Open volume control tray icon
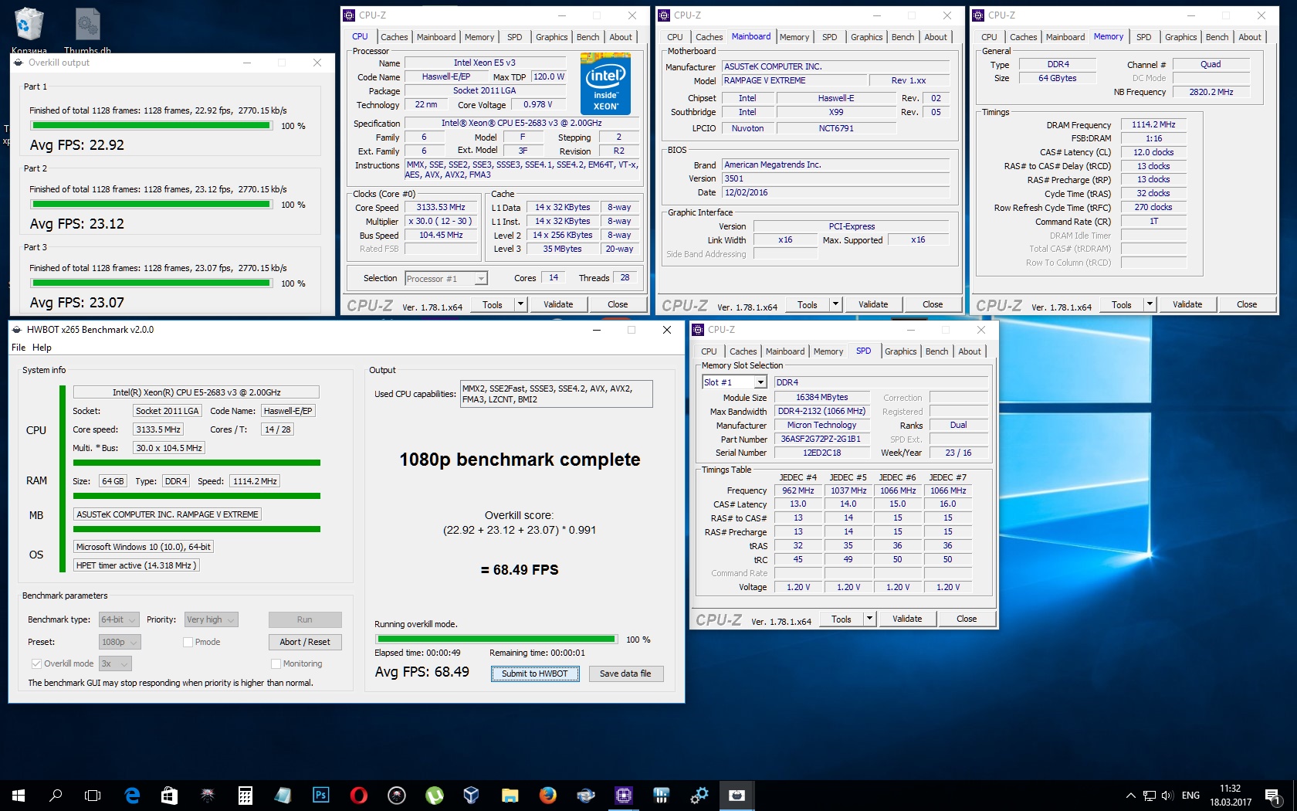This screenshot has width=1297, height=811. (x=1167, y=796)
